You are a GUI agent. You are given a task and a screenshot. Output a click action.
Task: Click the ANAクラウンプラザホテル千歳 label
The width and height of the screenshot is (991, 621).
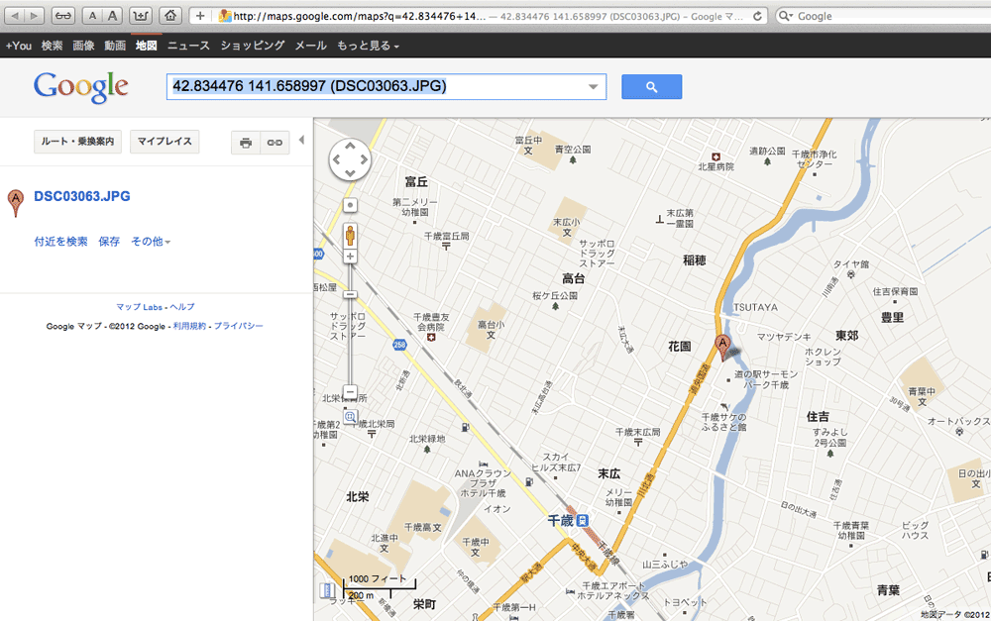(x=483, y=483)
